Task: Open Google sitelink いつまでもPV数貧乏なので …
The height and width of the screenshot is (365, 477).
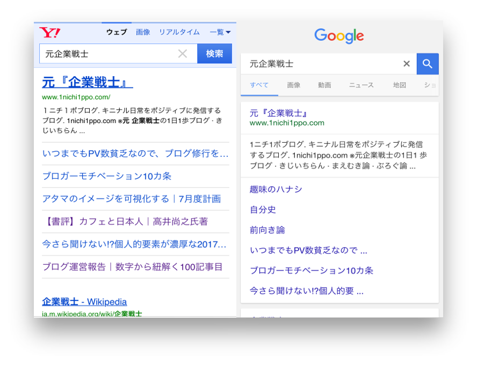Action: 308,251
